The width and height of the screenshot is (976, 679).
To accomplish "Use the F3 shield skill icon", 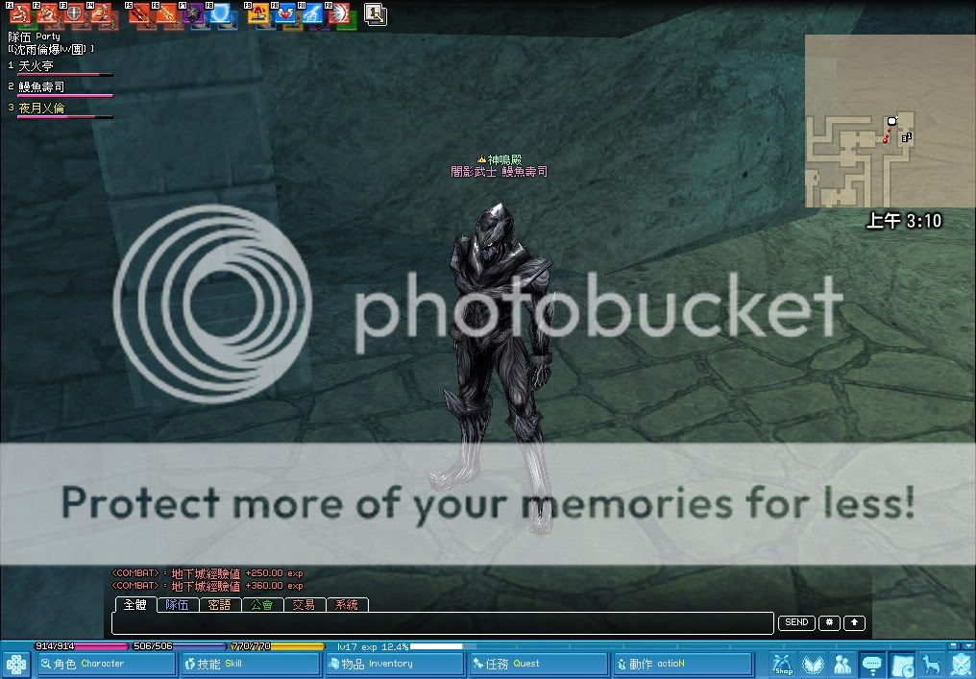I will click(x=74, y=14).
